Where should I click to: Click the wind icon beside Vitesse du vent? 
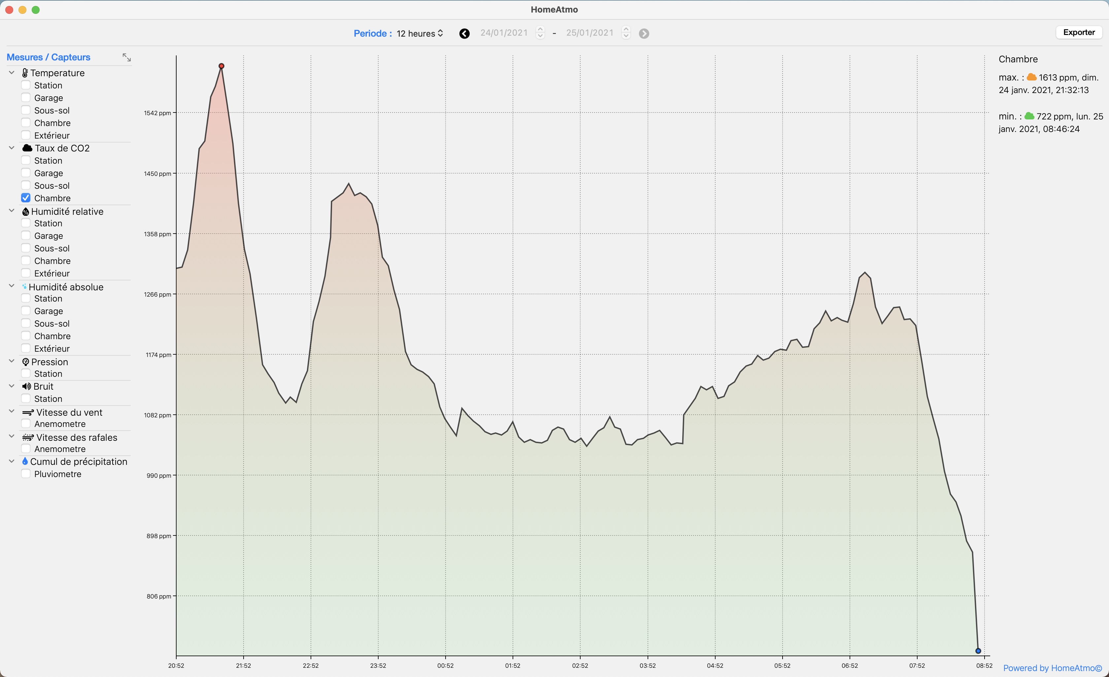click(28, 412)
